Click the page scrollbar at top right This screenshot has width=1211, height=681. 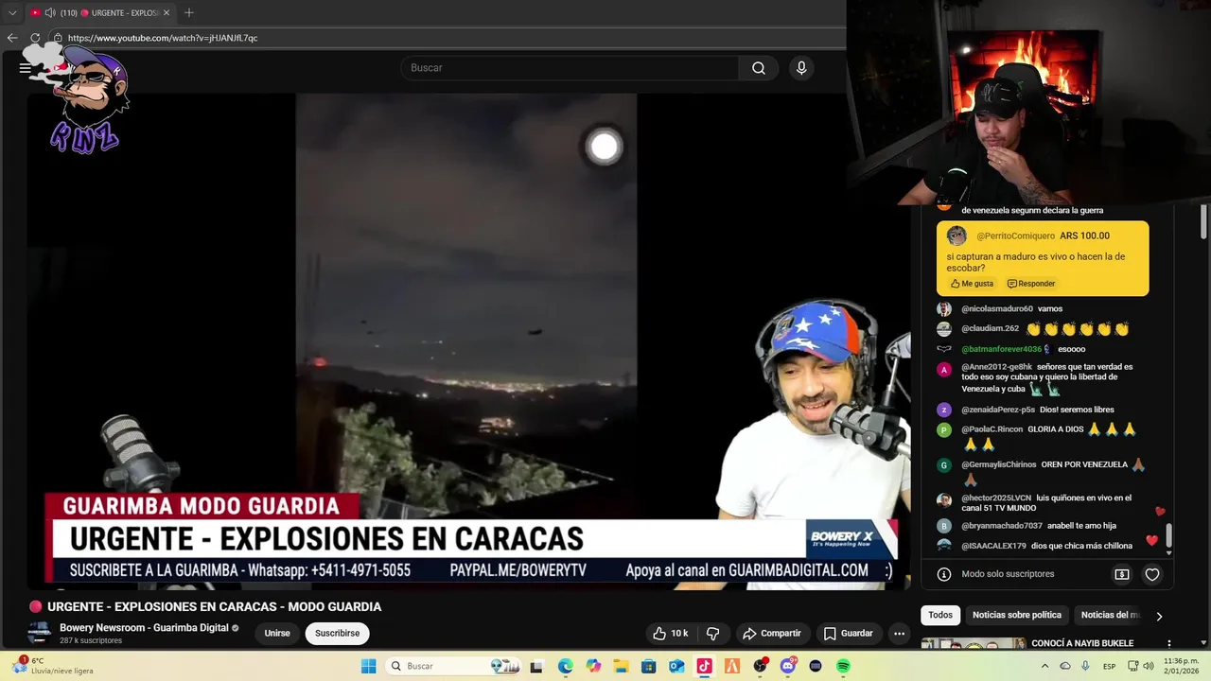tap(1203, 221)
